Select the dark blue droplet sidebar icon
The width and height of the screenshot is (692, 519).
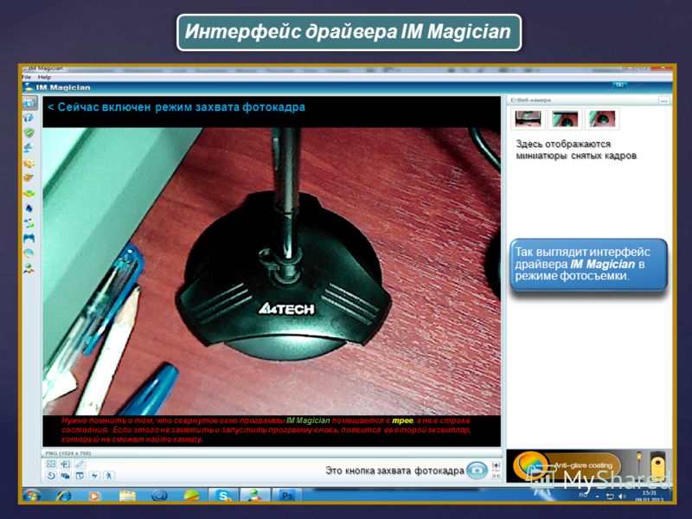coord(29,208)
